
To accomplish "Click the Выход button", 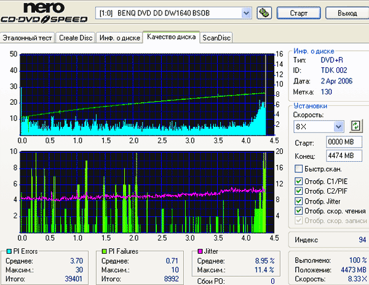I will tap(347, 13).
